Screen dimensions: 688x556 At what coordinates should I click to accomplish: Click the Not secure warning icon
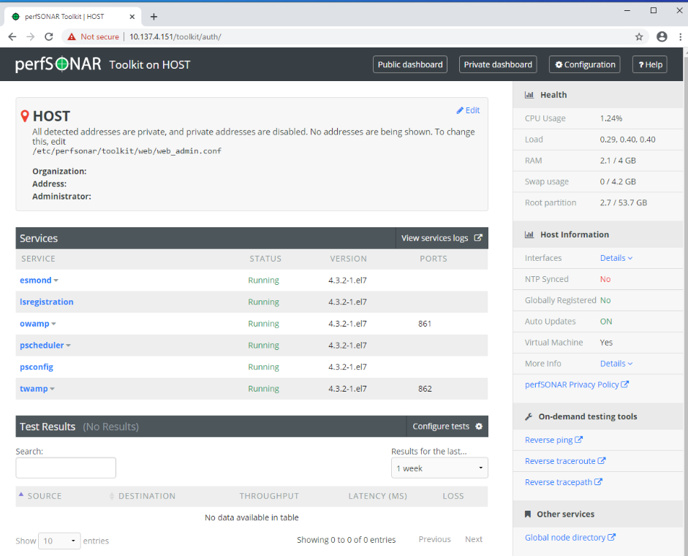(72, 37)
